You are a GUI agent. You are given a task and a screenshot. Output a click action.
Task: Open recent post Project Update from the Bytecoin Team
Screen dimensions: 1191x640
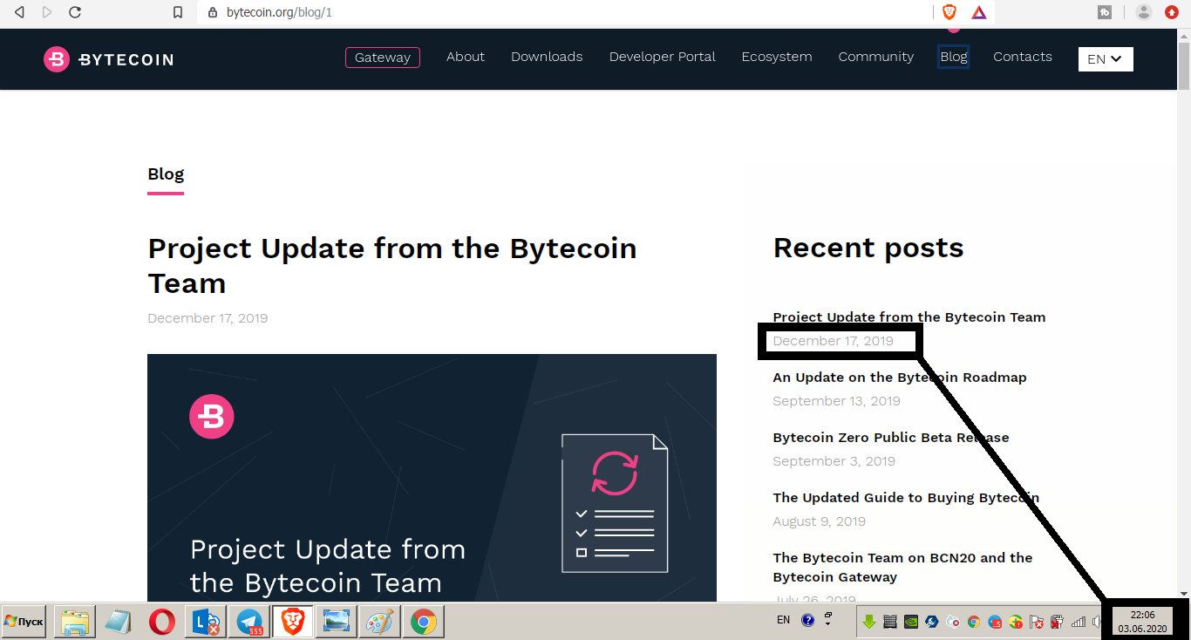[909, 317]
